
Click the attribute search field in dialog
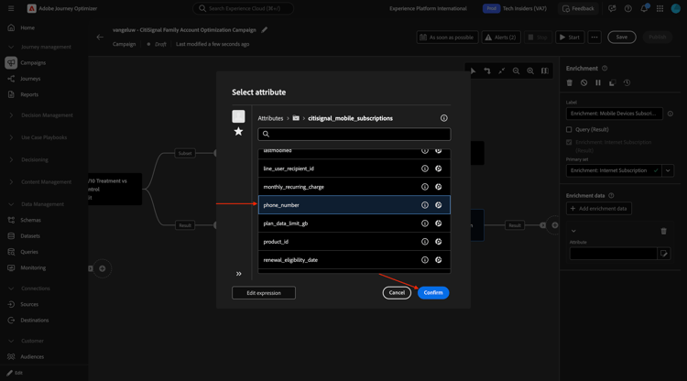(354, 134)
